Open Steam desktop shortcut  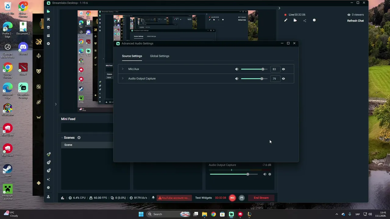point(8,171)
